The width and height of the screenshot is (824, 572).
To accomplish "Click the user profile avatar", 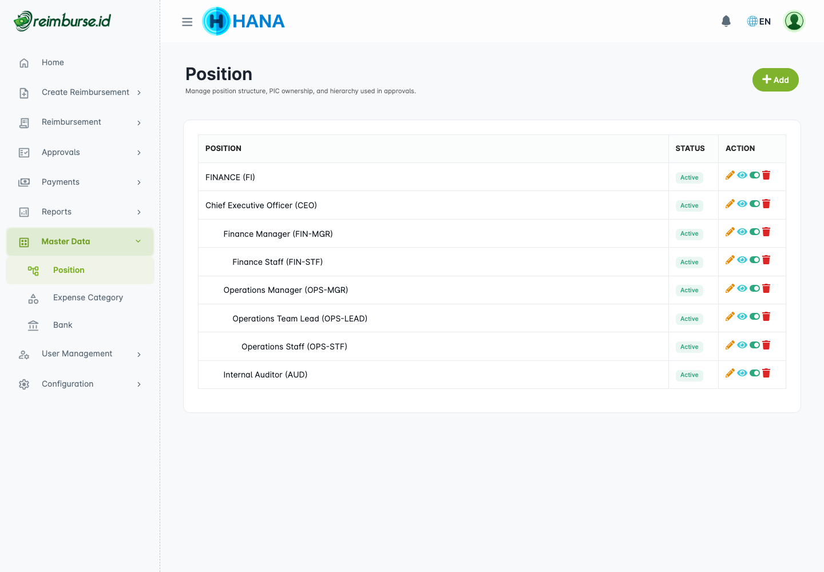I will [794, 21].
